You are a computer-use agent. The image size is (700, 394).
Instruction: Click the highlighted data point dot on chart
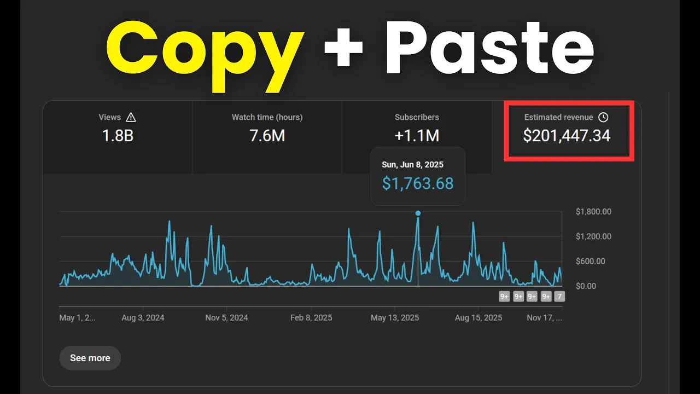point(418,213)
